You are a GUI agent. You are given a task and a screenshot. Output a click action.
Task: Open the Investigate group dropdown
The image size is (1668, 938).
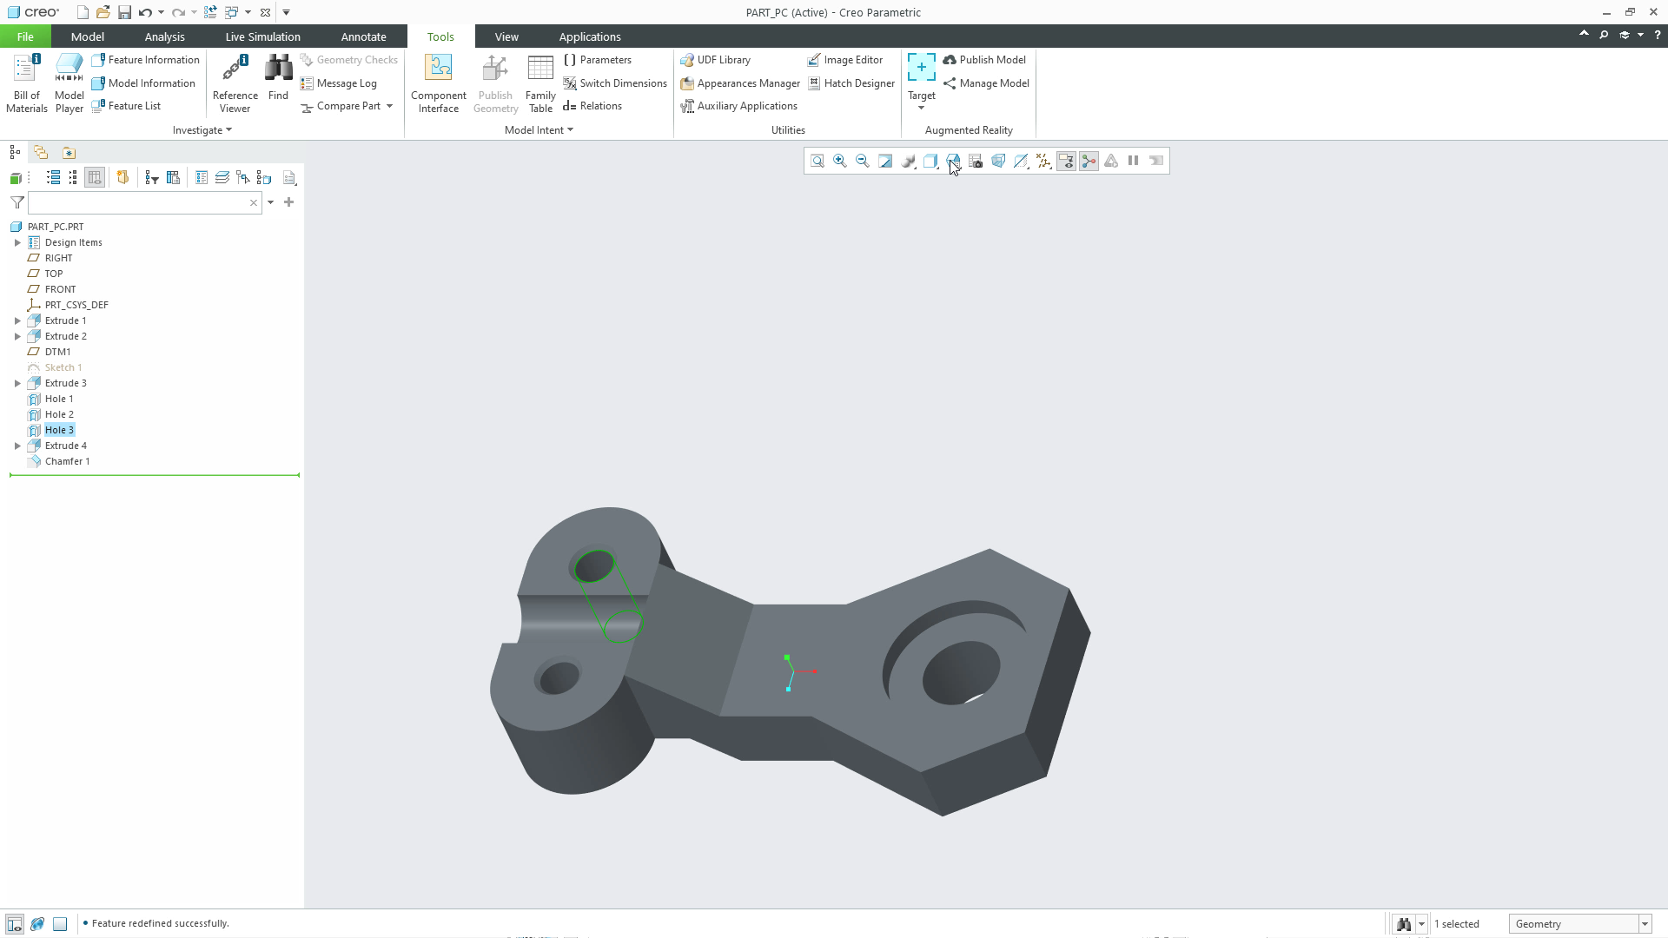(202, 130)
